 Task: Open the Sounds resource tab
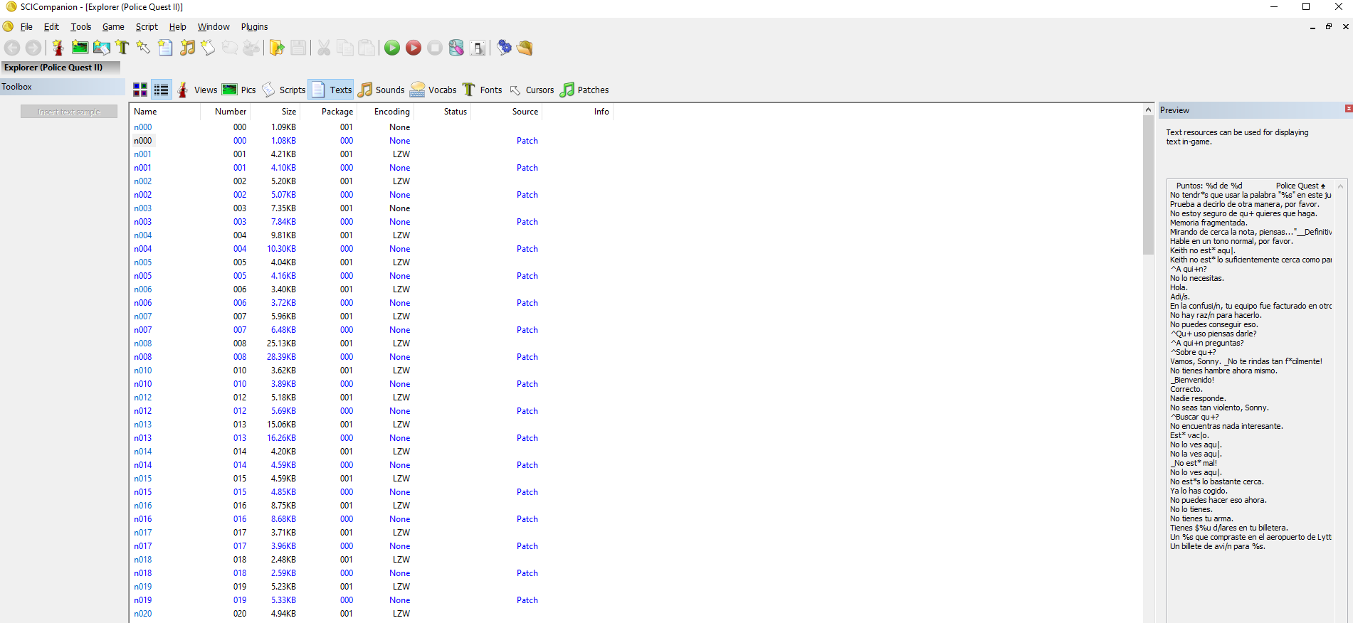(381, 90)
